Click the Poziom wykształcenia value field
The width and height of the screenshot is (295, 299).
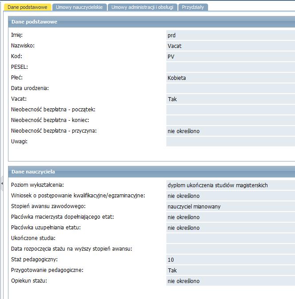[231, 185]
